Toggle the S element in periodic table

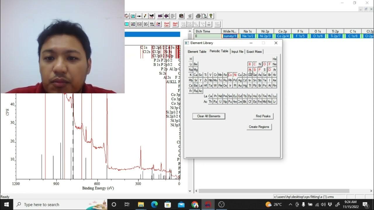coord(264,70)
